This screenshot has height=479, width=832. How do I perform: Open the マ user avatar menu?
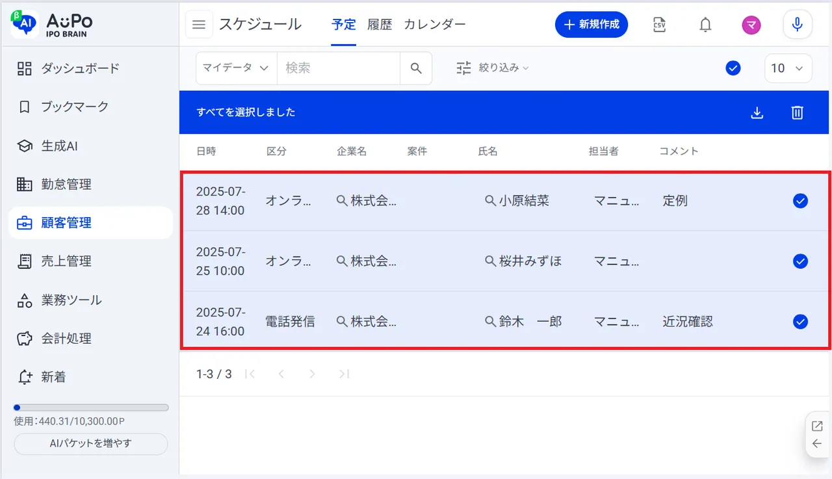pyautogui.click(x=751, y=25)
